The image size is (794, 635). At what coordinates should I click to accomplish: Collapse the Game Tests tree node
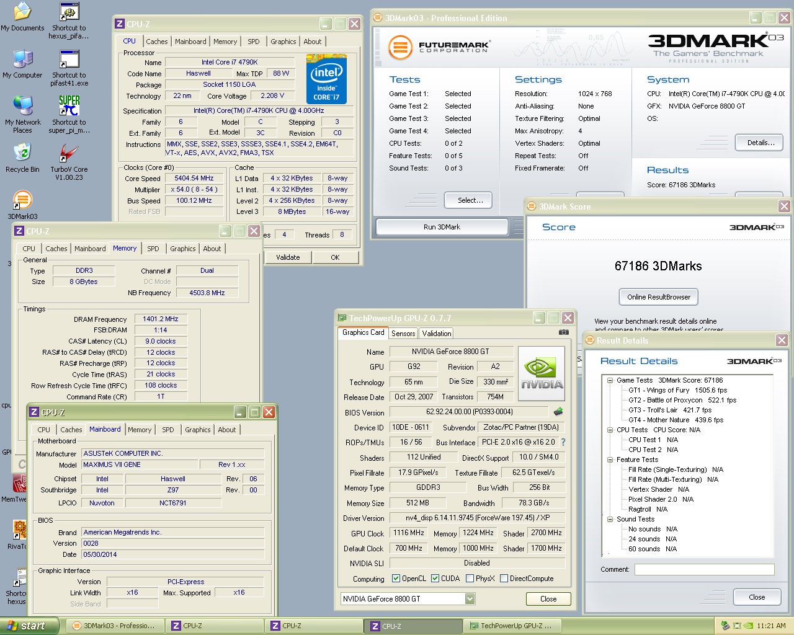tap(610, 380)
